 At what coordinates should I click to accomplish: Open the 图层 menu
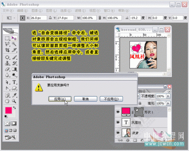pyautogui.click(x=51, y=11)
